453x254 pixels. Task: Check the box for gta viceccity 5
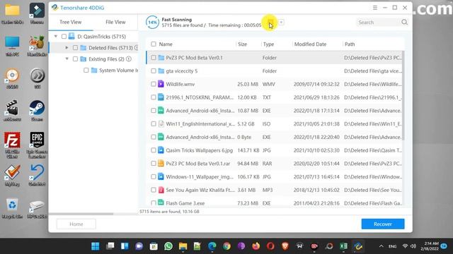[x=154, y=71]
